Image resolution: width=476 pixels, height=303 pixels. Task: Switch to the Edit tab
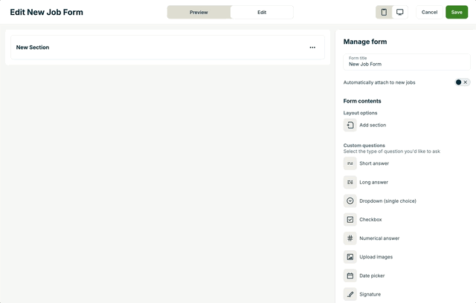click(x=262, y=13)
